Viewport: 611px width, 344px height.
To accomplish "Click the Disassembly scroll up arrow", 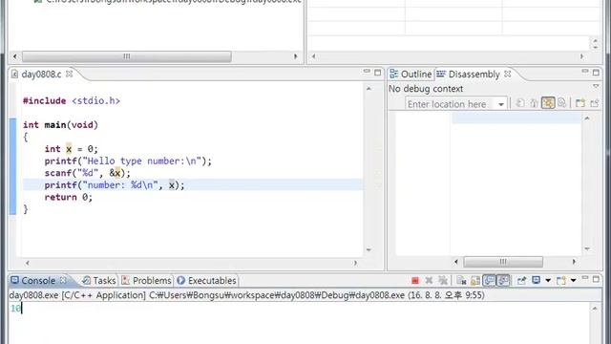I will (x=587, y=118).
